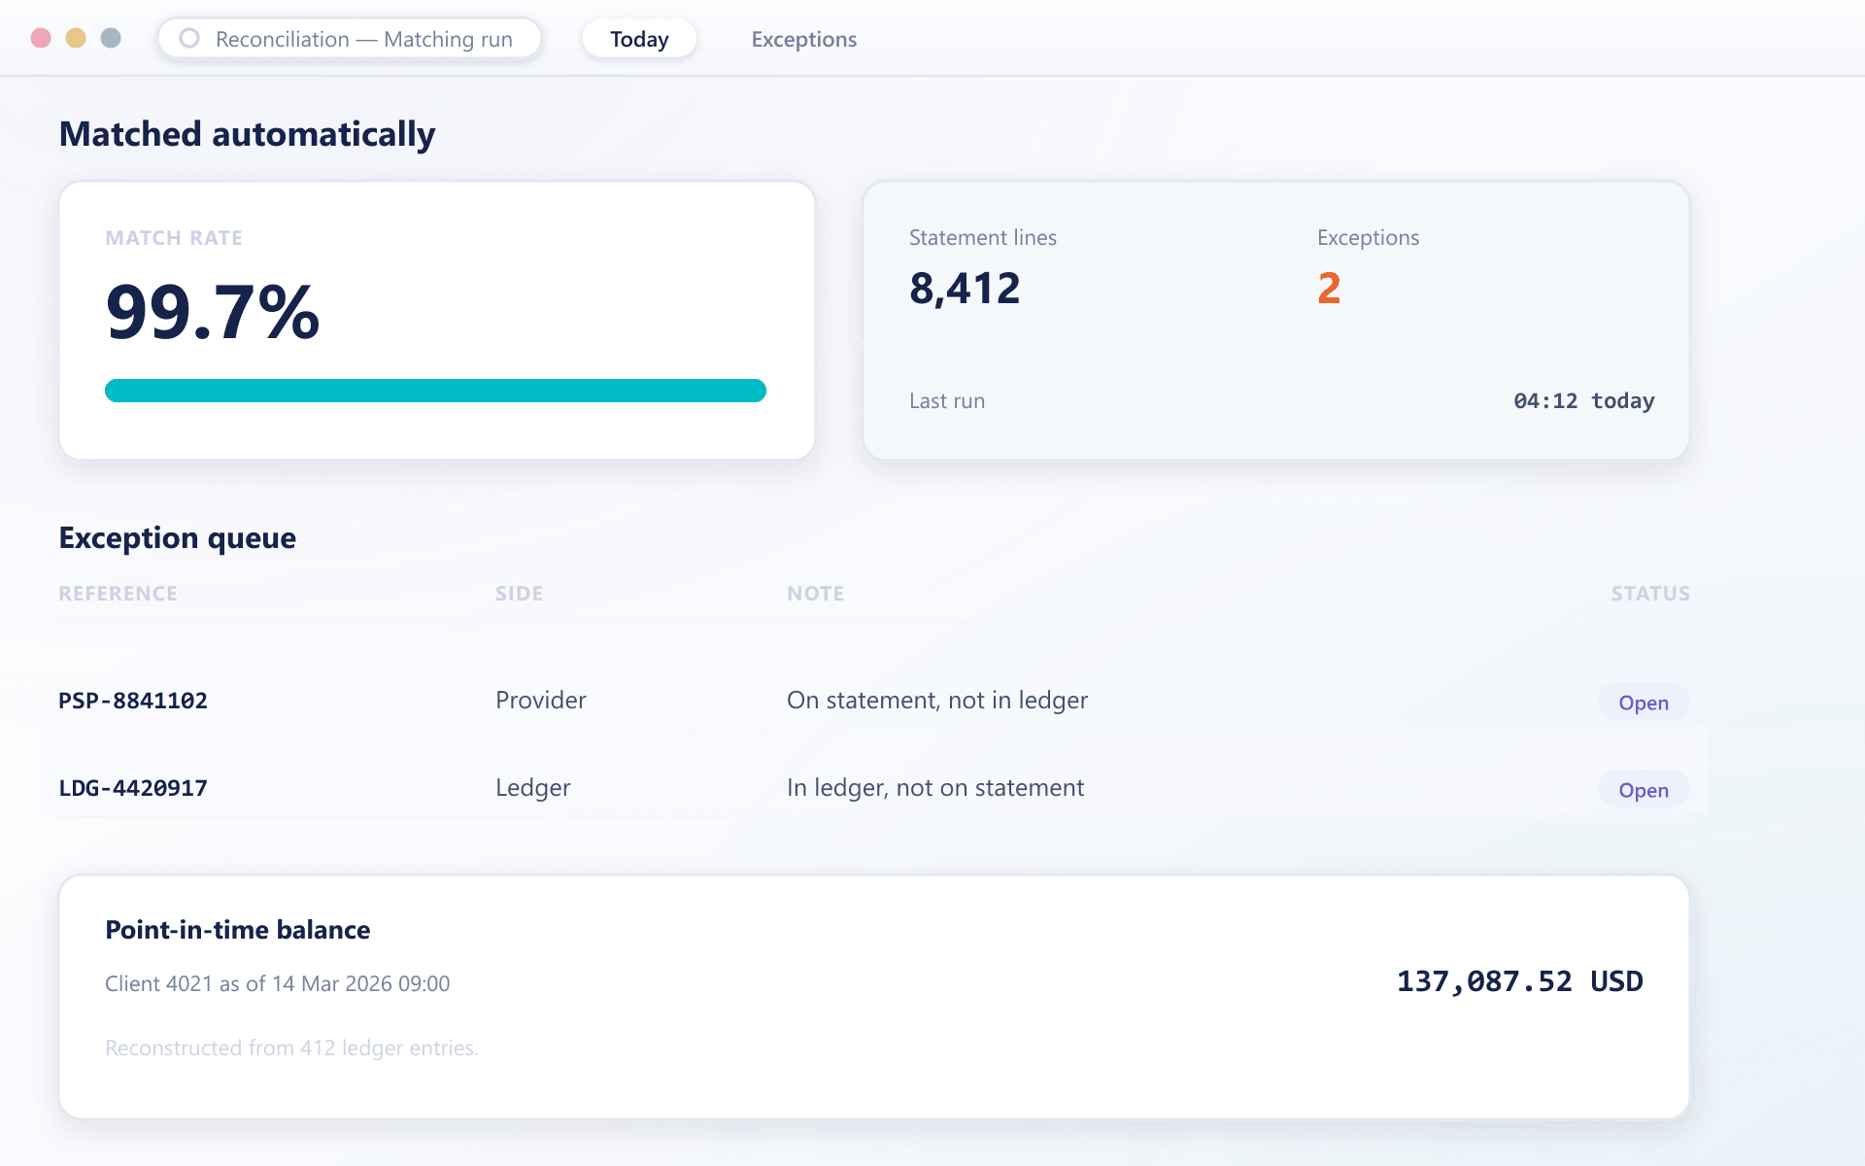Viewport: 1865px width, 1166px height.
Task: Click the orange exceptions count 2
Action: click(1329, 289)
